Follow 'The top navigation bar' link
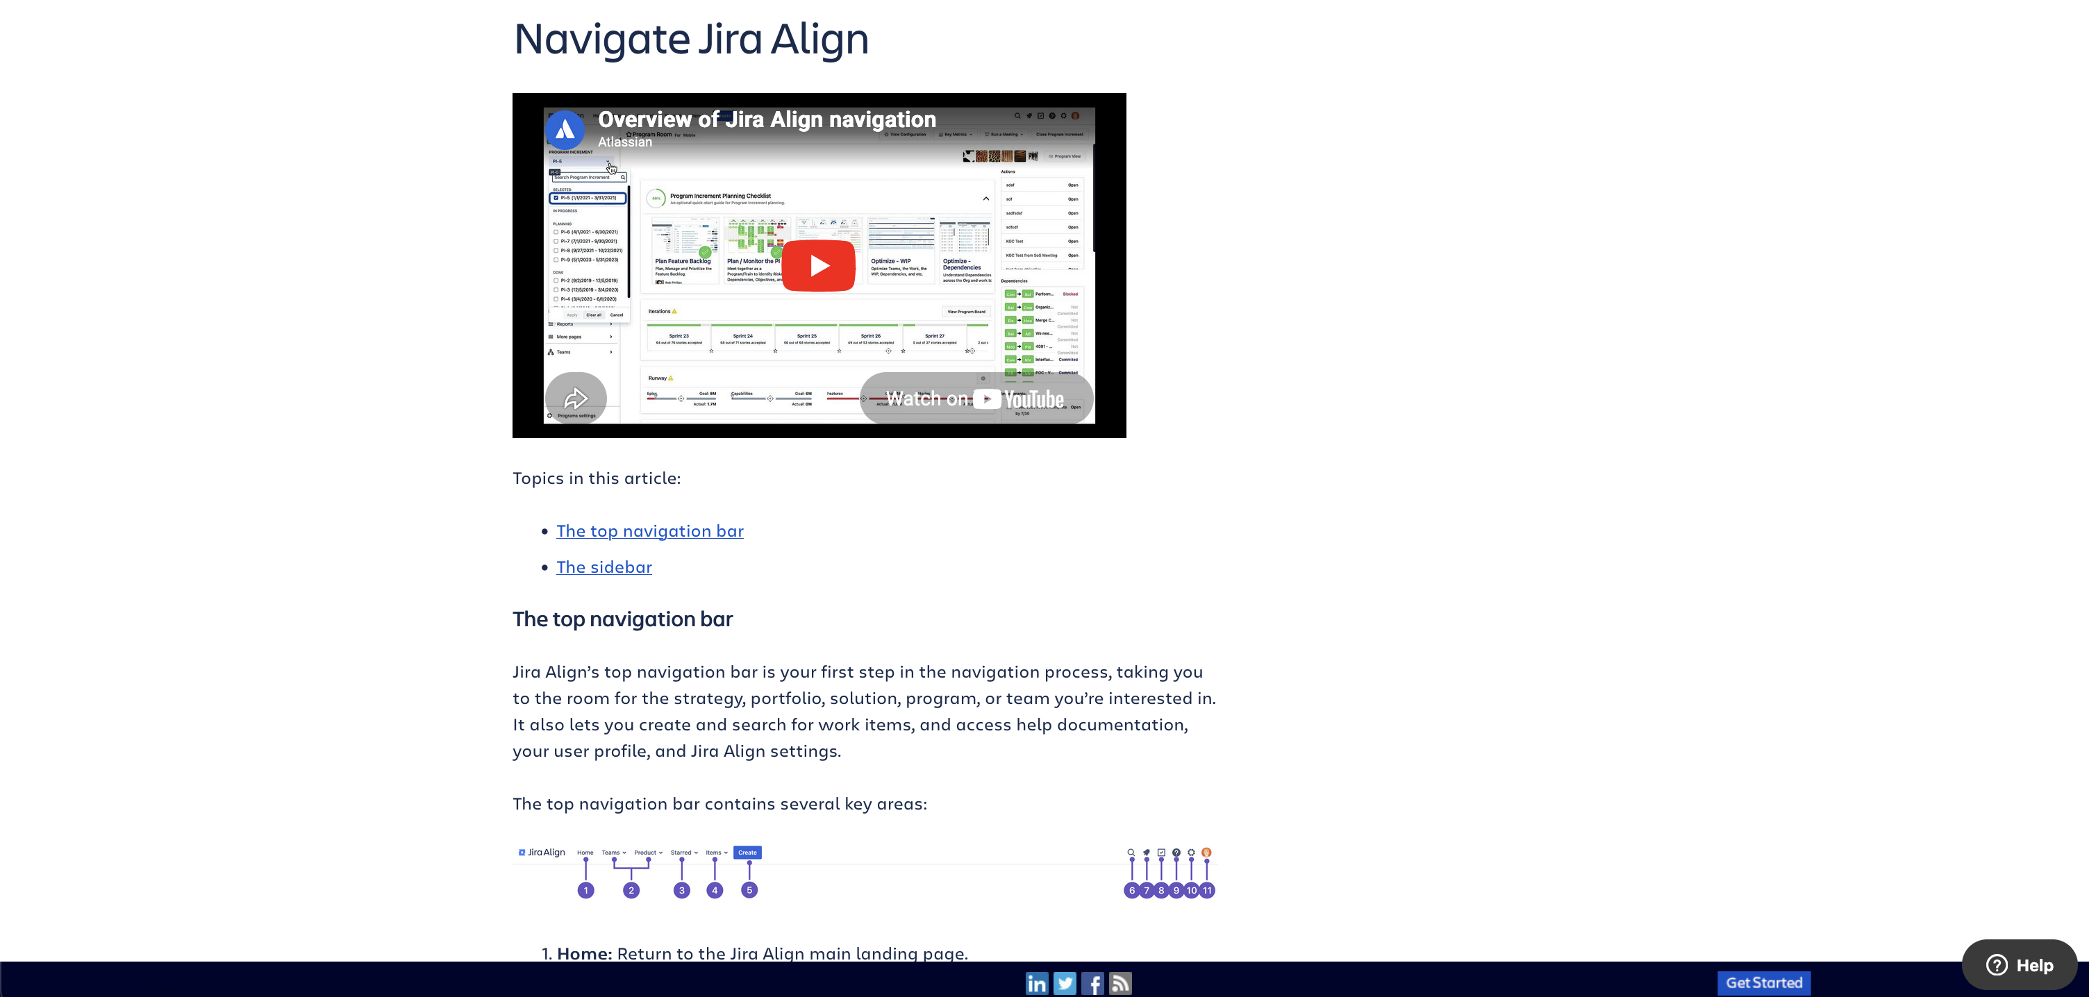The width and height of the screenshot is (2089, 997). coord(649,531)
